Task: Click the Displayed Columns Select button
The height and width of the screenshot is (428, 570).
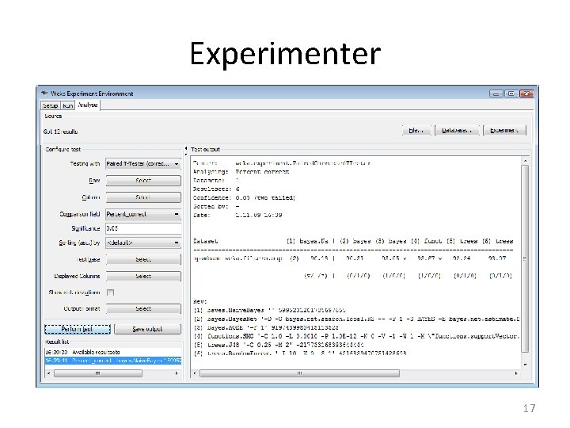Action: click(x=143, y=277)
